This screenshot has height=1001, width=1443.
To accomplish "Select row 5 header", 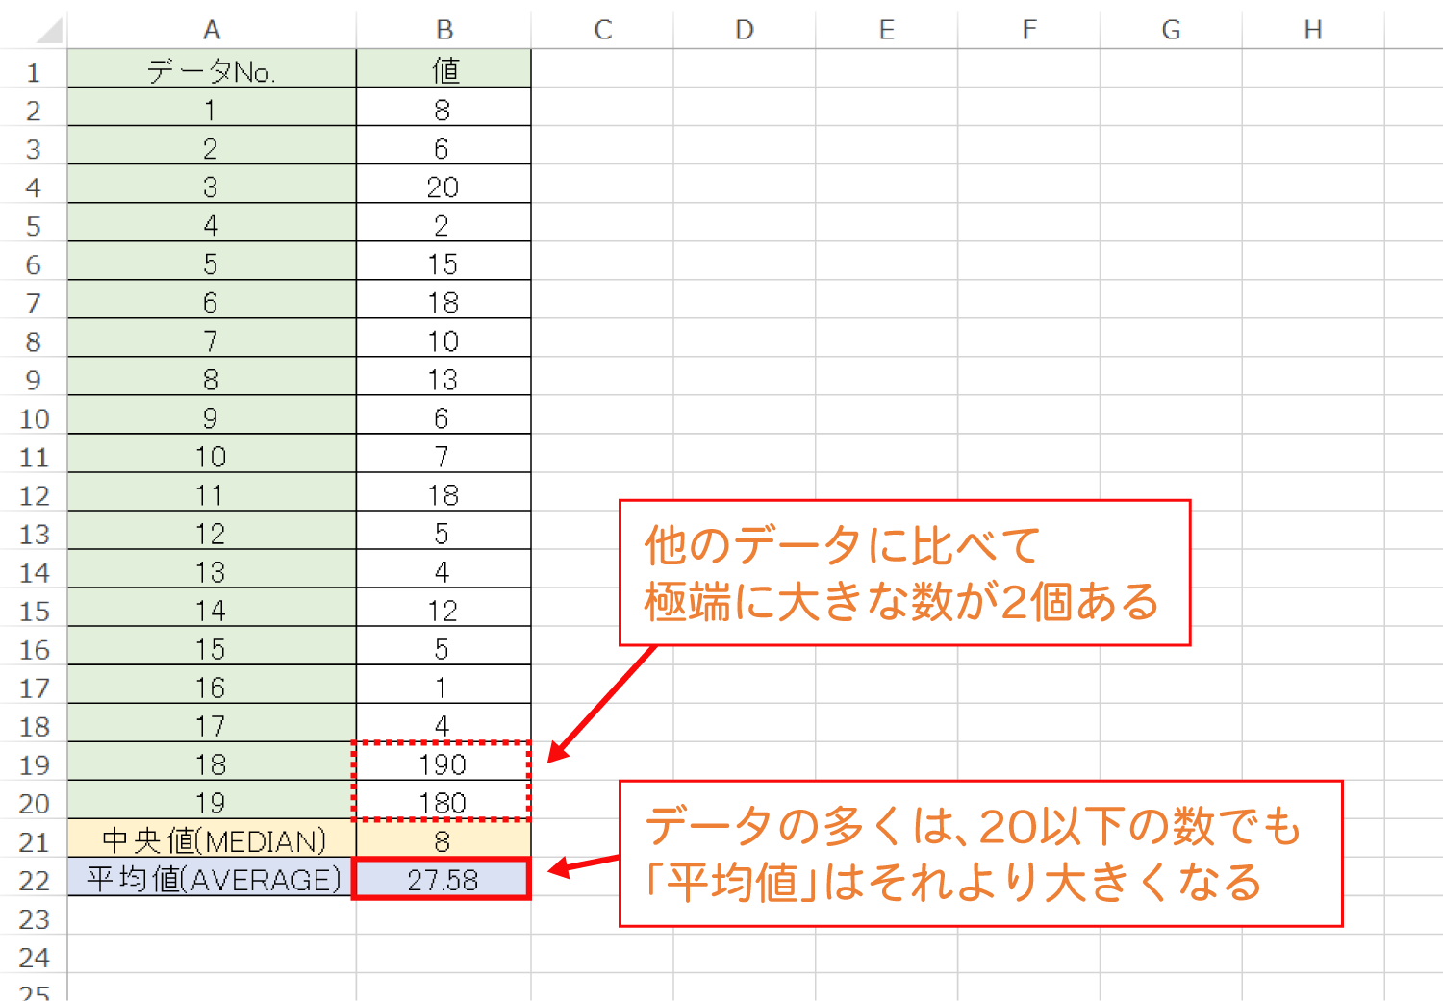I will pyautogui.click(x=34, y=226).
